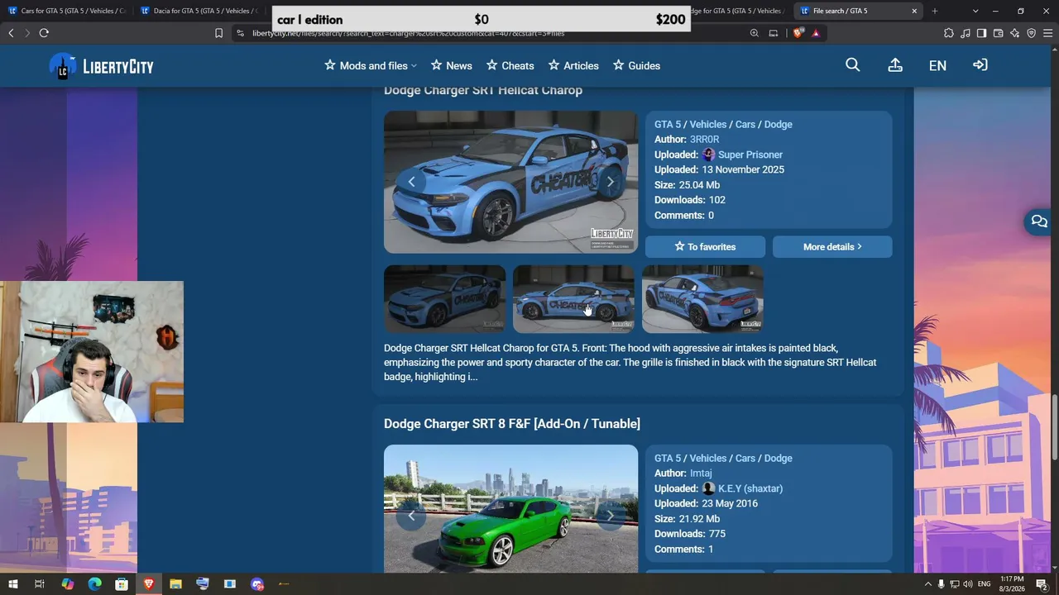Click the ENG input language indicator
The width and height of the screenshot is (1059, 595).
(984, 585)
